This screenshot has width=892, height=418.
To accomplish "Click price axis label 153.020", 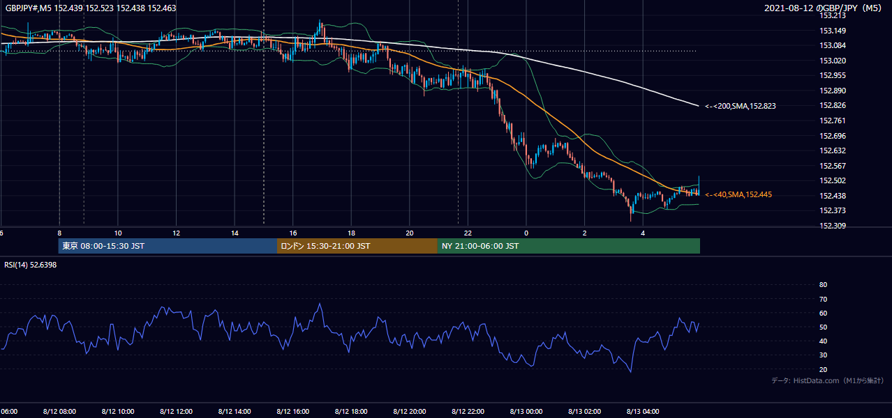I will tap(833, 61).
